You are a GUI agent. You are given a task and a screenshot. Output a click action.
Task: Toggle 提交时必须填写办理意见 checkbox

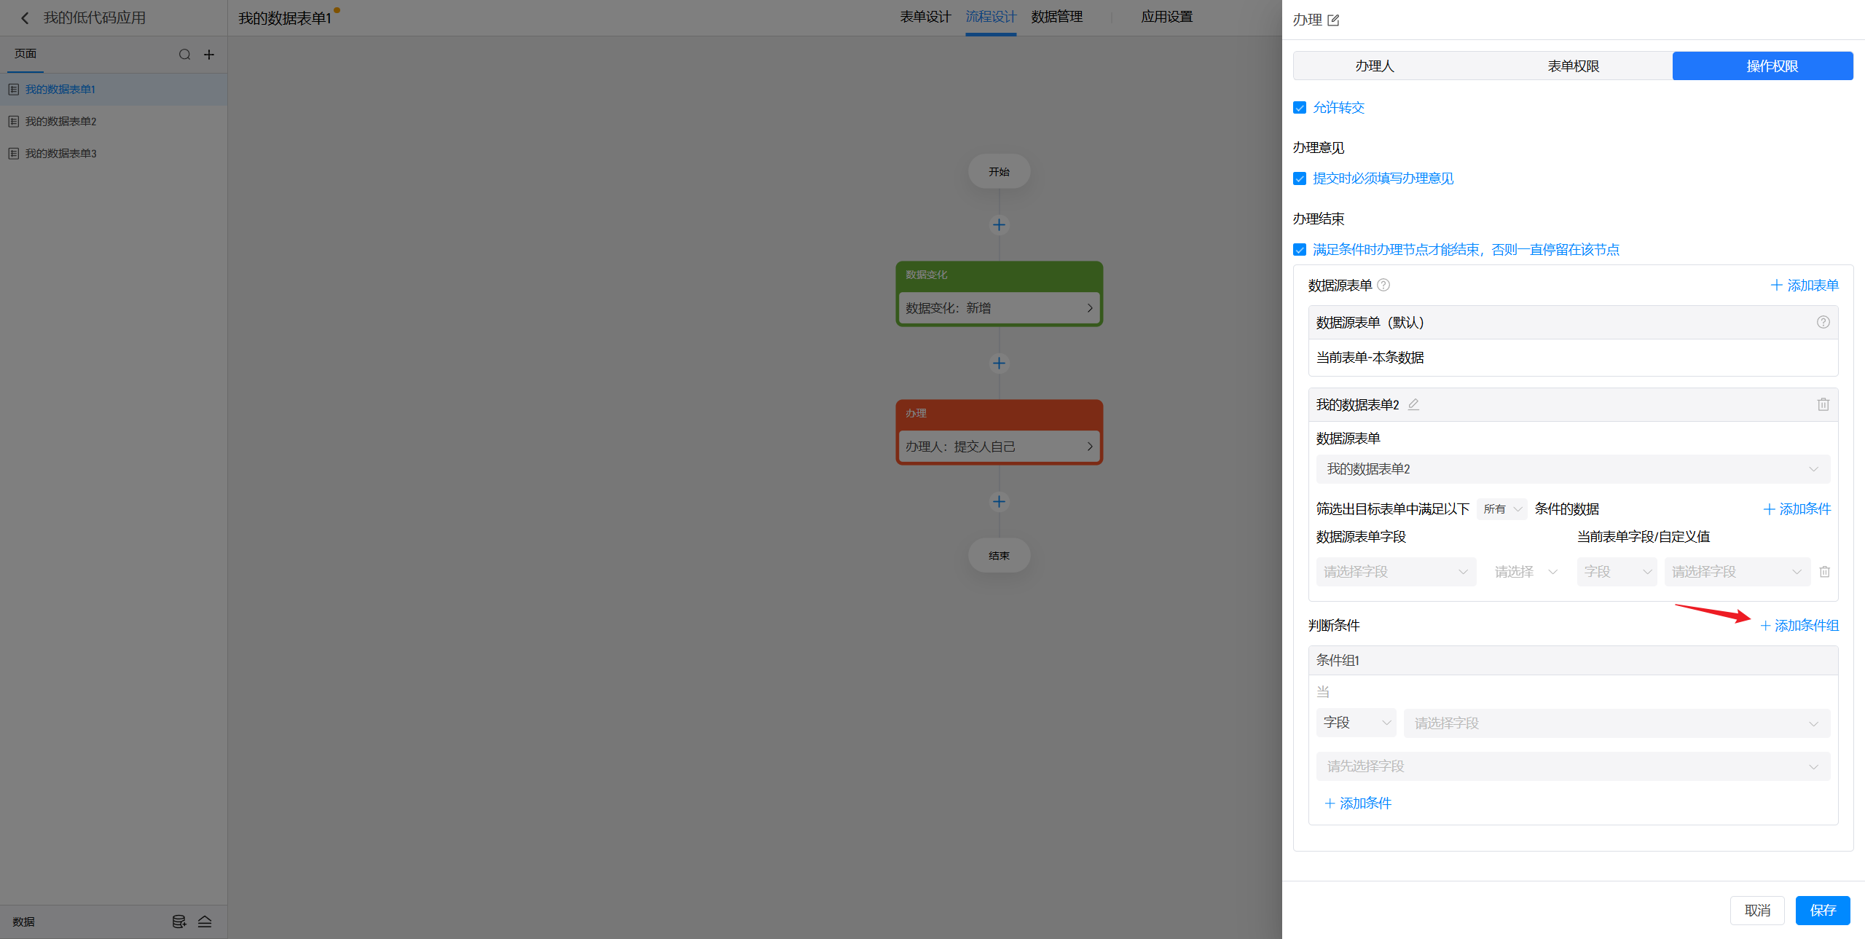coord(1300,178)
